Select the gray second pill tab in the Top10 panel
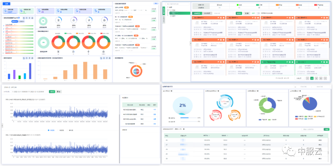 tap(22, 22)
